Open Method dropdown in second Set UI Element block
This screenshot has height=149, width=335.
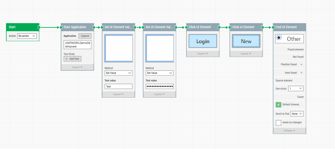coord(160,73)
